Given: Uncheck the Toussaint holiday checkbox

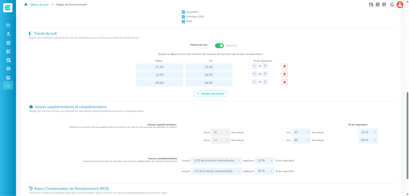Looking at the screenshot, I should [183, 12].
